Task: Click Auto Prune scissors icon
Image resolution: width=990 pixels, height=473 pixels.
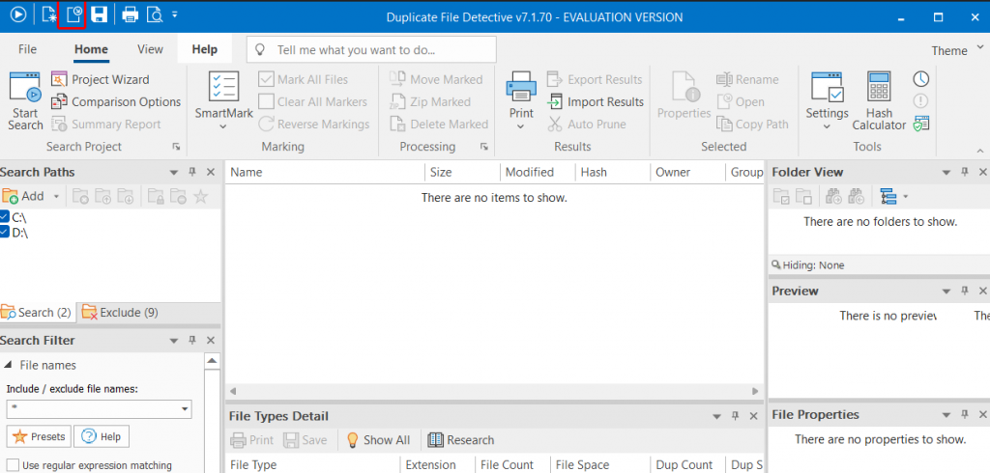Action: (x=554, y=125)
